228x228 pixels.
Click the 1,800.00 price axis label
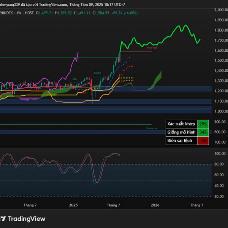(221, 30)
